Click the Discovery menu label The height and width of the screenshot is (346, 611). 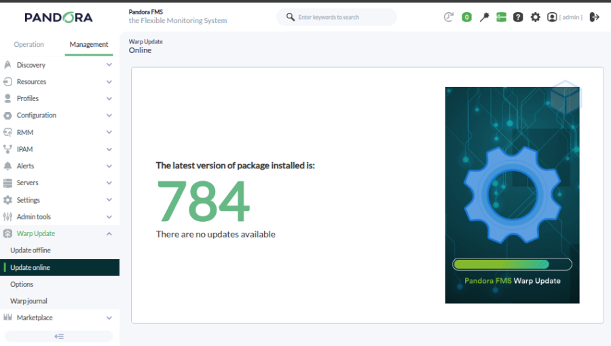(x=31, y=65)
